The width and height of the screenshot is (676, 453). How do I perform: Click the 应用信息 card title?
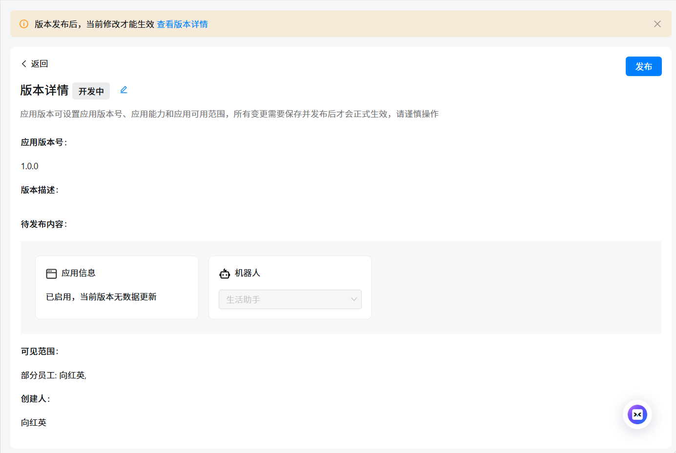(79, 273)
